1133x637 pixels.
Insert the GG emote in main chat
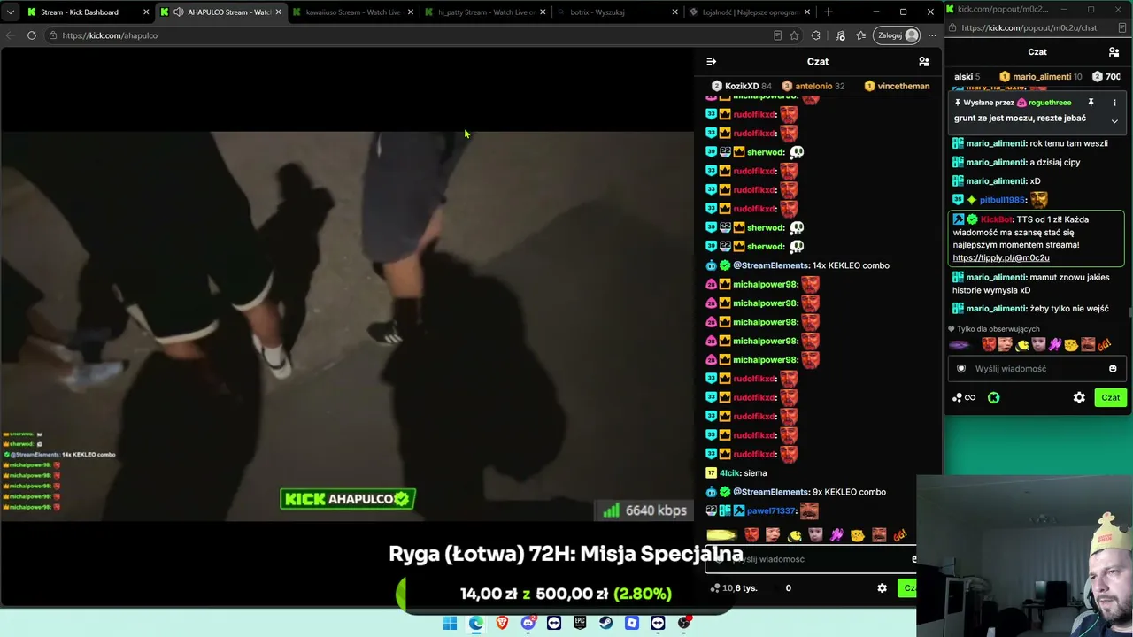click(899, 535)
